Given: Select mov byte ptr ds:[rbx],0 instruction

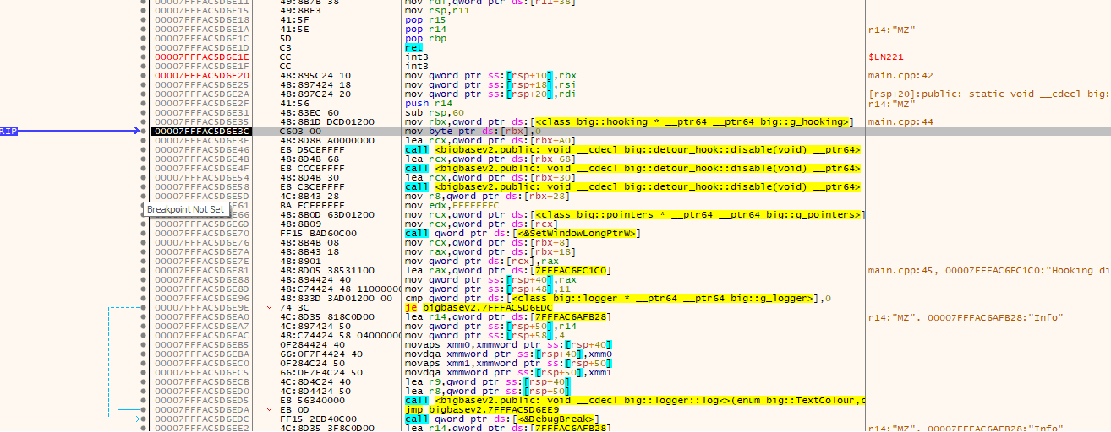Looking at the screenshot, I should point(473,132).
